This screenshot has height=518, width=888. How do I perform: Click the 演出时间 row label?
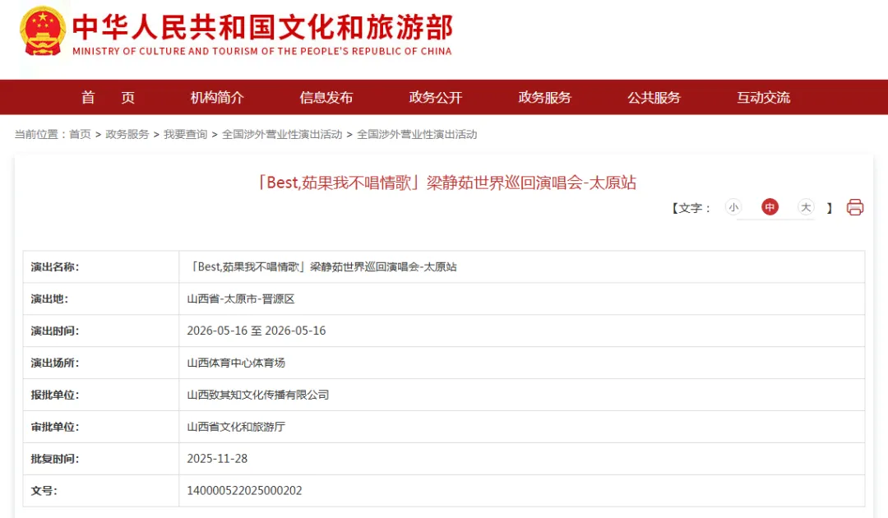coord(55,331)
